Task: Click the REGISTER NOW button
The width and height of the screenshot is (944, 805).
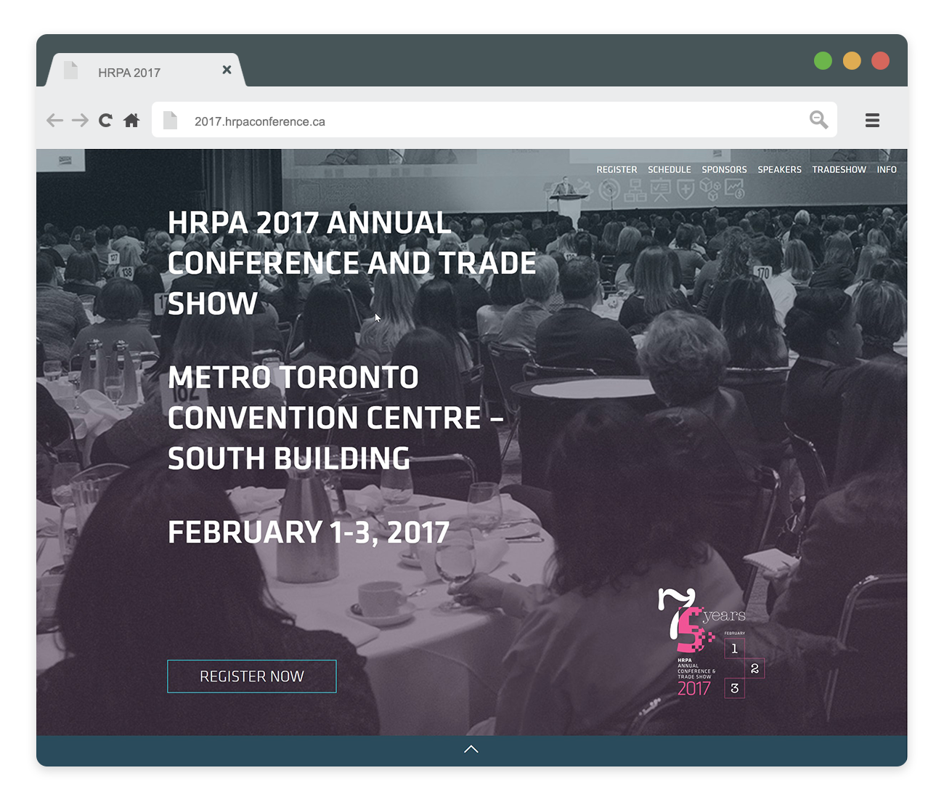Action: (x=252, y=676)
